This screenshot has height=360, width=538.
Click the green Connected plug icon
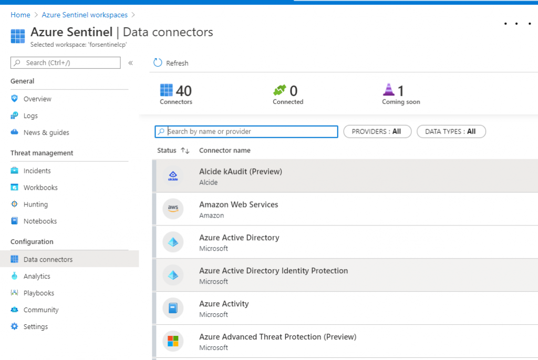click(280, 90)
